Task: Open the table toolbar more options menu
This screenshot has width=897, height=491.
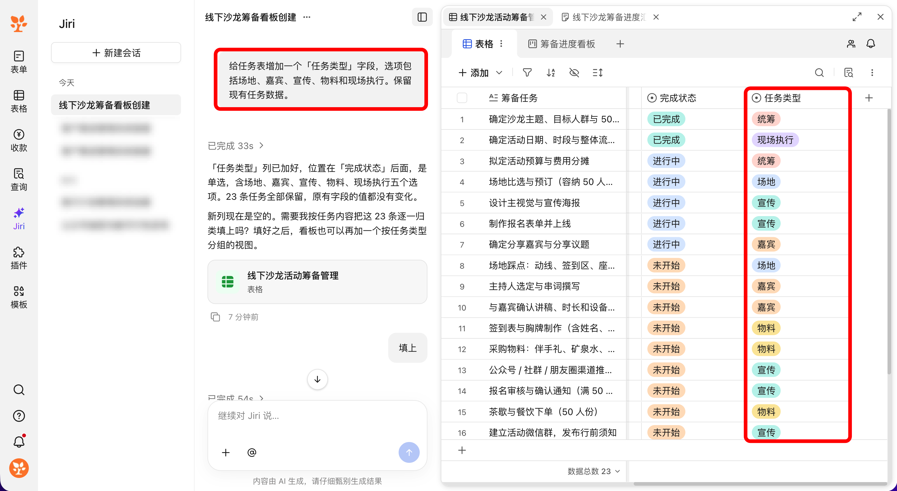Action: pyautogui.click(x=872, y=72)
